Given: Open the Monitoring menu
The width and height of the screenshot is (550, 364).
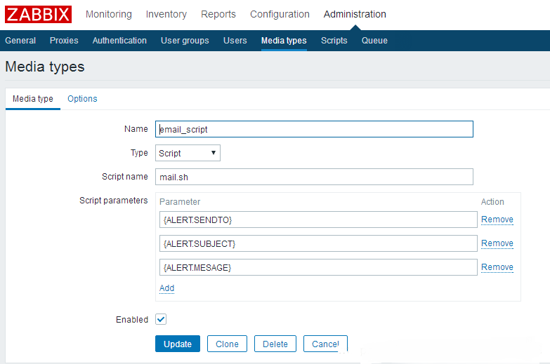Looking at the screenshot, I should click(108, 14).
